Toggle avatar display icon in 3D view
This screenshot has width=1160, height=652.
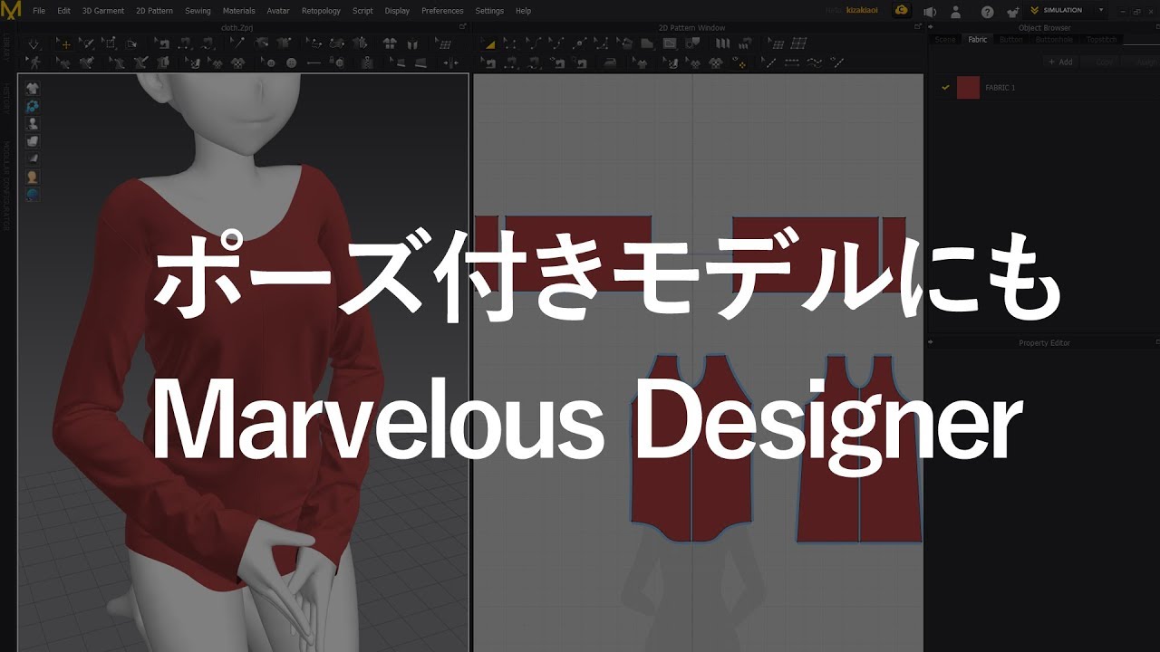33,124
